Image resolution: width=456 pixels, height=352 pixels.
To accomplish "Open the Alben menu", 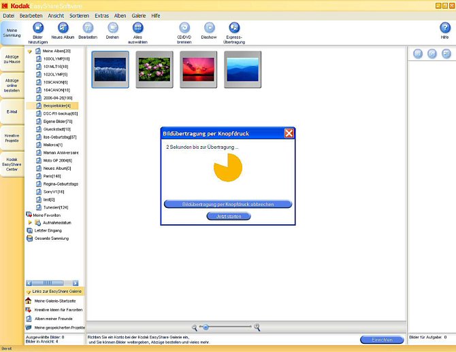I will pos(120,16).
